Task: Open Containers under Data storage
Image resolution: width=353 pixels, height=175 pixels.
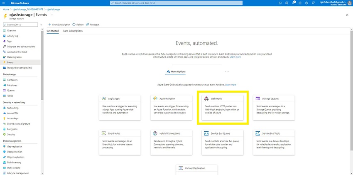Action: (12, 80)
